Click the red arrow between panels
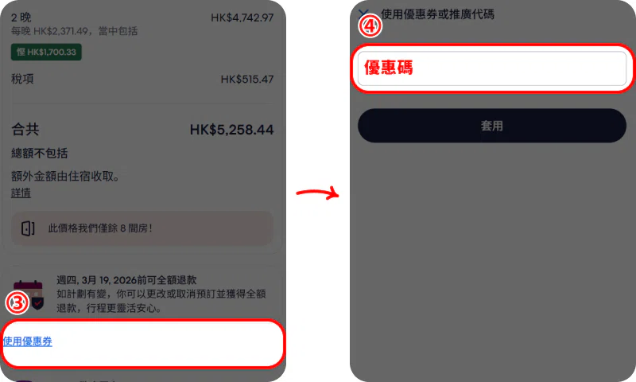The image size is (636, 382). click(317, 193)
